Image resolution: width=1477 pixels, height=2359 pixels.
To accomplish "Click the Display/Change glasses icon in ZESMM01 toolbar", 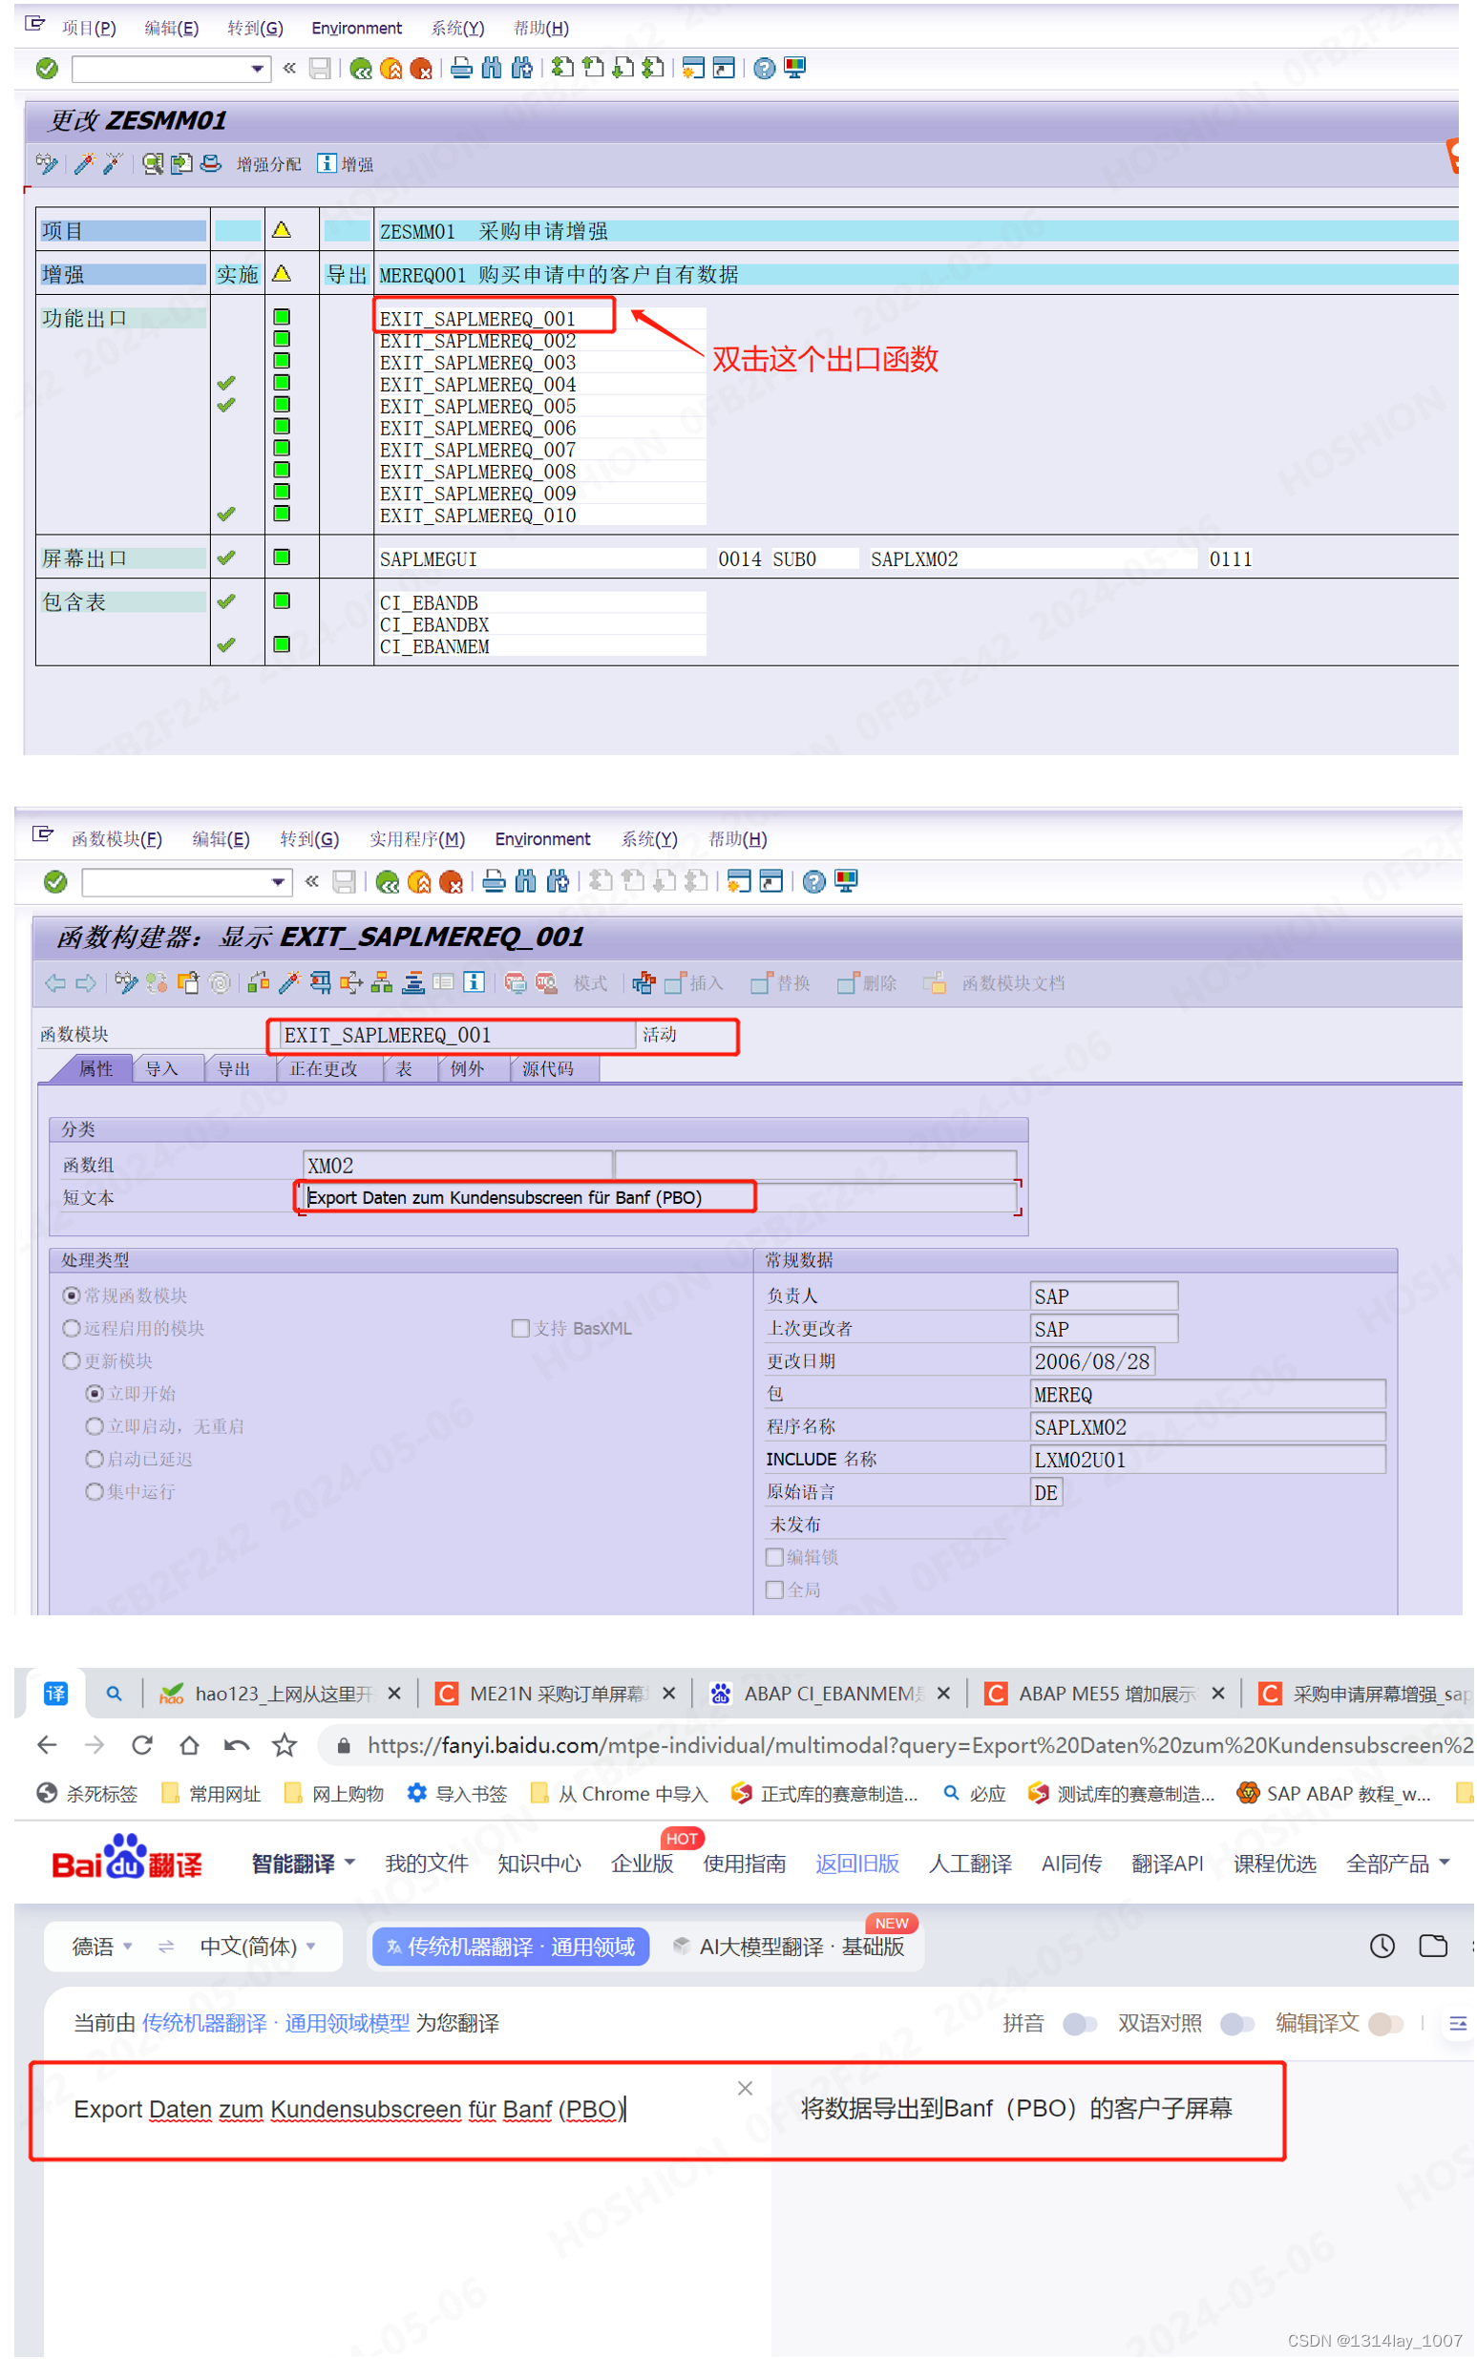I will point(46,163).
